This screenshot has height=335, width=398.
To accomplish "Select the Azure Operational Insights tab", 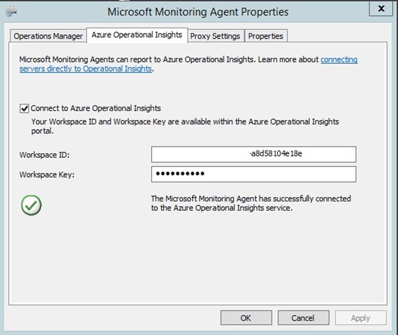I will point(137,35).
